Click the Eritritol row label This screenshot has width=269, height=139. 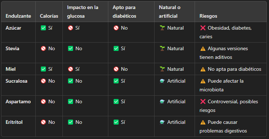tap(14, 122)
